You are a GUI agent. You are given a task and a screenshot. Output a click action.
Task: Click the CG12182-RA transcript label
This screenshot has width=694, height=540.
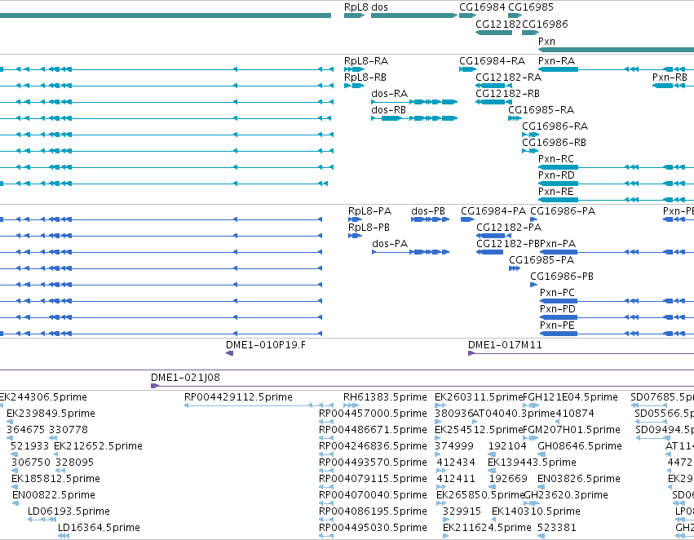[509, 77]
